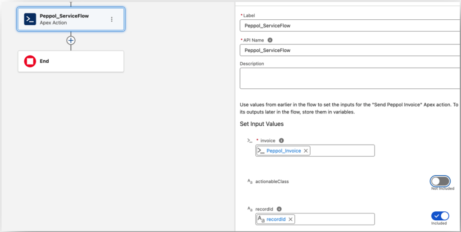Viewport: 461px width, 232px height.
Task: Click the info icon beside recordId label
Action: coord(280,209)
